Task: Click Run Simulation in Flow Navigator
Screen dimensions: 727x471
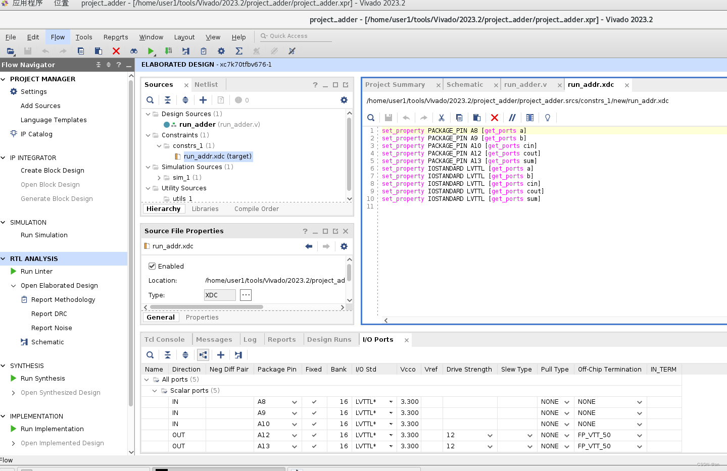Action: [x=44, y=235]
